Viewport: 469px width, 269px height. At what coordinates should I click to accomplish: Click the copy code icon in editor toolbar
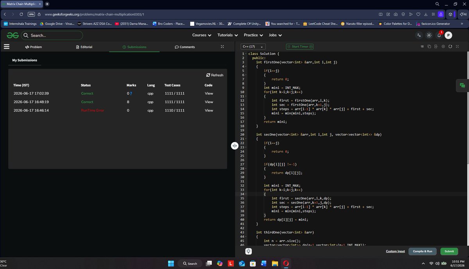pos(429,46)
